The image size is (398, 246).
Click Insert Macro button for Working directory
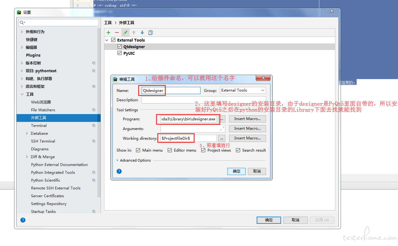click(248, 138)
